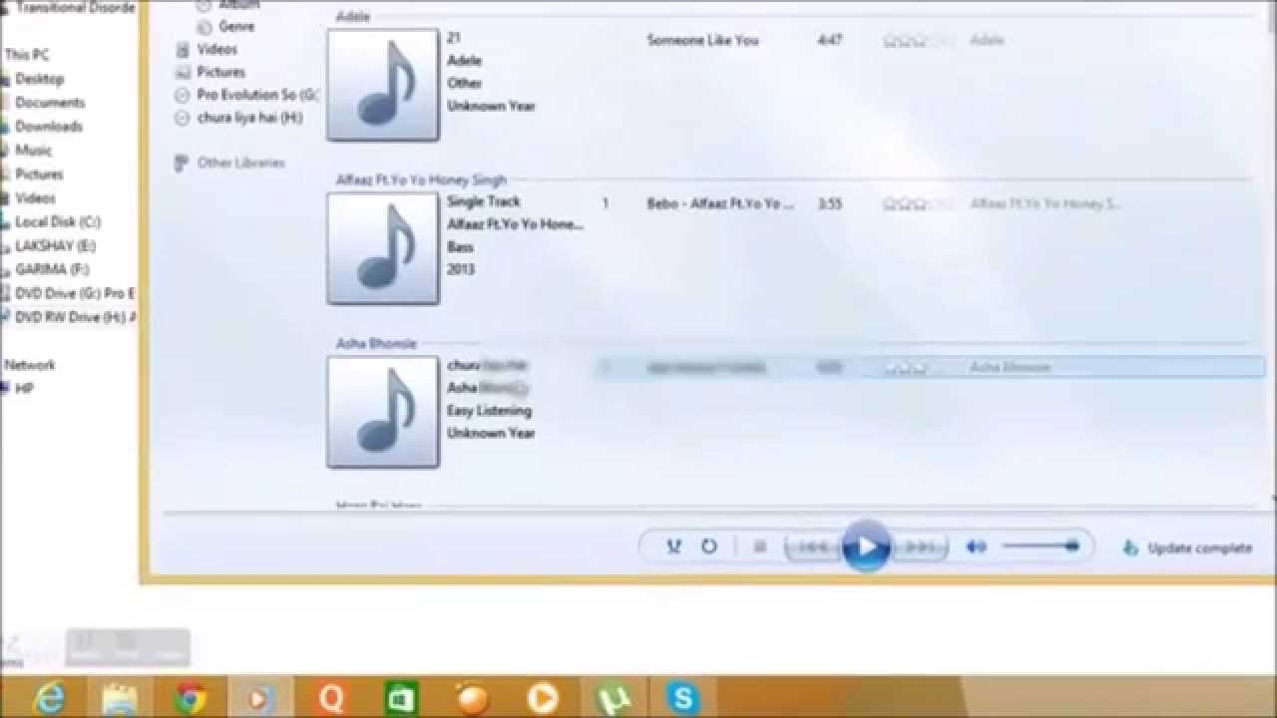This screenshot has height=718, width=1277.
Task: Click the 2013 year of Single Track
Action: tap(461, 269)
